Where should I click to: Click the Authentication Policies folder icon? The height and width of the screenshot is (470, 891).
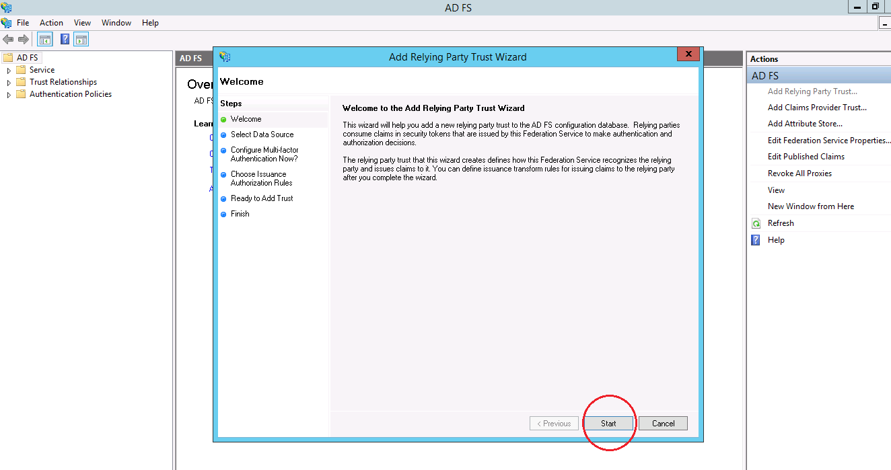(x=21, y=94)
